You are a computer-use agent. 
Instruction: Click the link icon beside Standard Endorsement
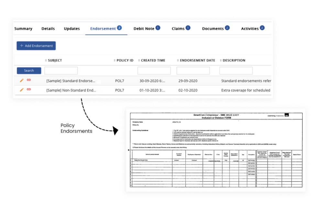[29, 80]
